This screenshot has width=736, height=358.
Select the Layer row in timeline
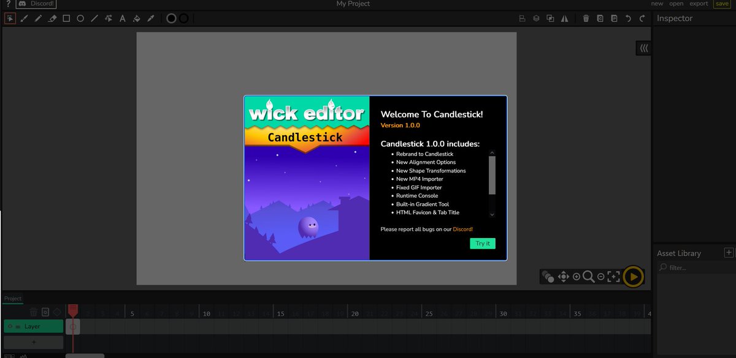click(33, 327)
